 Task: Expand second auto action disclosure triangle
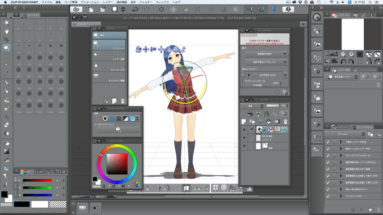tap(341, 149)
